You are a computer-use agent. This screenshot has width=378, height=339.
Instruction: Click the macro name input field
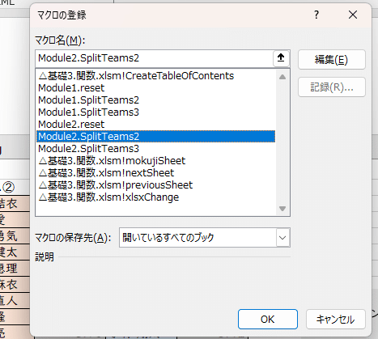click(154, 58)
